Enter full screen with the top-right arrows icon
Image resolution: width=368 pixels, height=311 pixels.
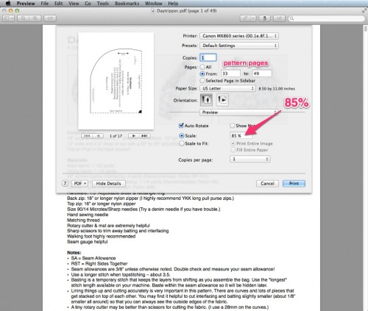click(x=364, y=11)
